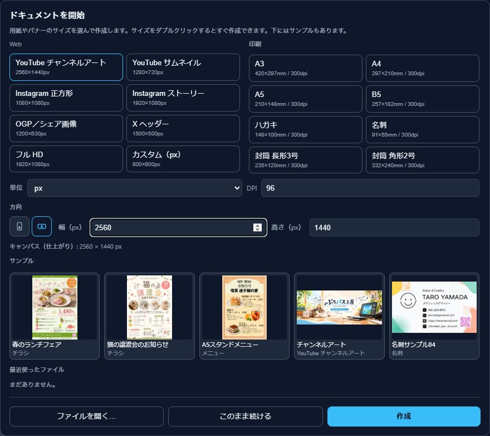
Task: Decrease width using spinner down arrow
Action: coord(257,229)
